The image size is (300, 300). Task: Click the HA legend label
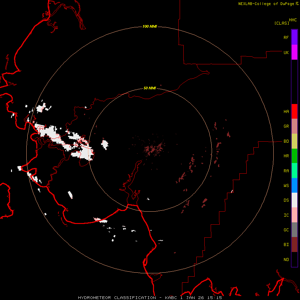point(286,112)
